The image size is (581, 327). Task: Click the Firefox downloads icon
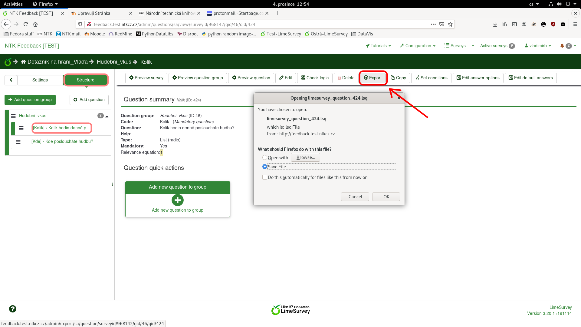495,24
